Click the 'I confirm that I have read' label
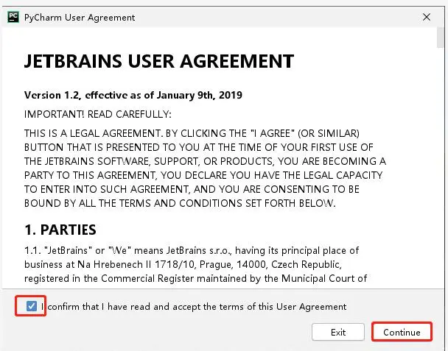The height and width of the screenshot is (351, 448). point(194,307)
